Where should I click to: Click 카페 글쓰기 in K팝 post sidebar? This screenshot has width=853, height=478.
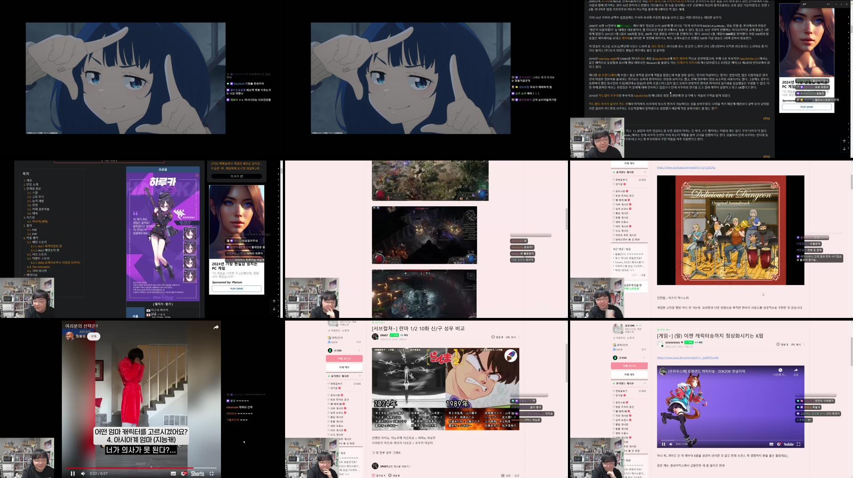coord(629,366)
